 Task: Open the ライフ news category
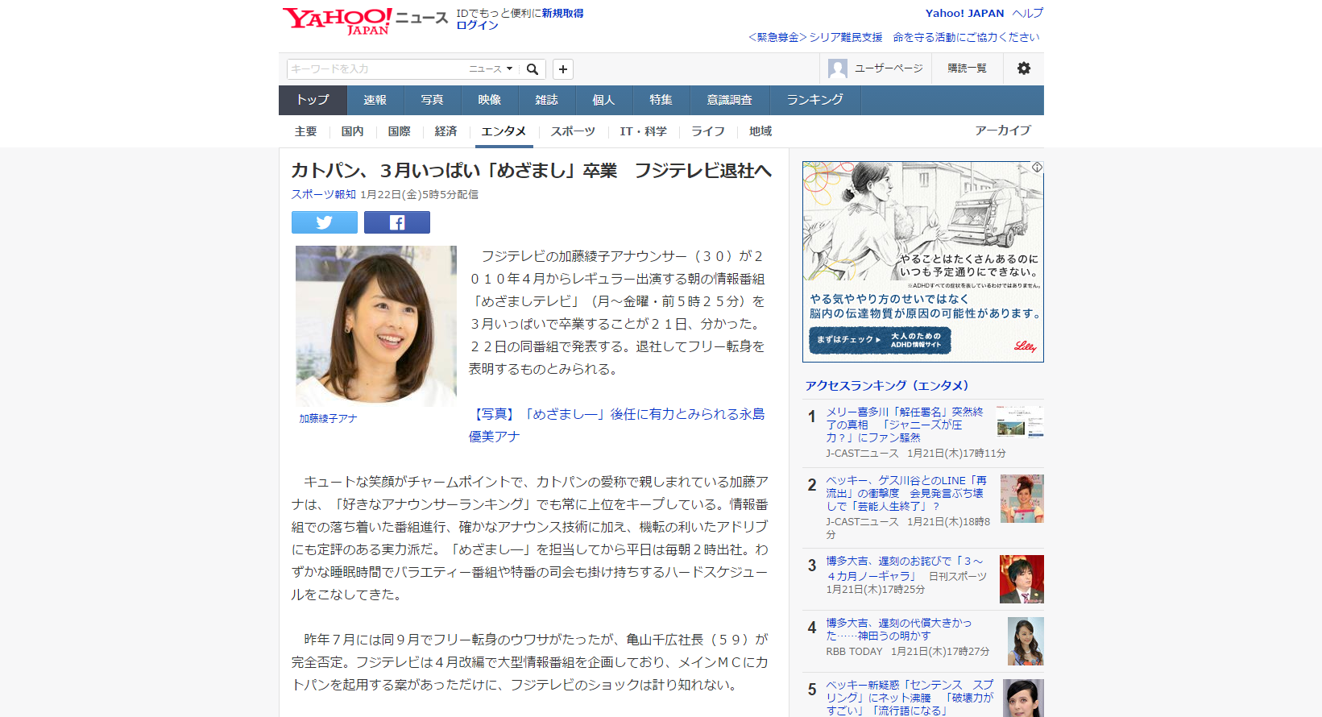coord(708,131)
